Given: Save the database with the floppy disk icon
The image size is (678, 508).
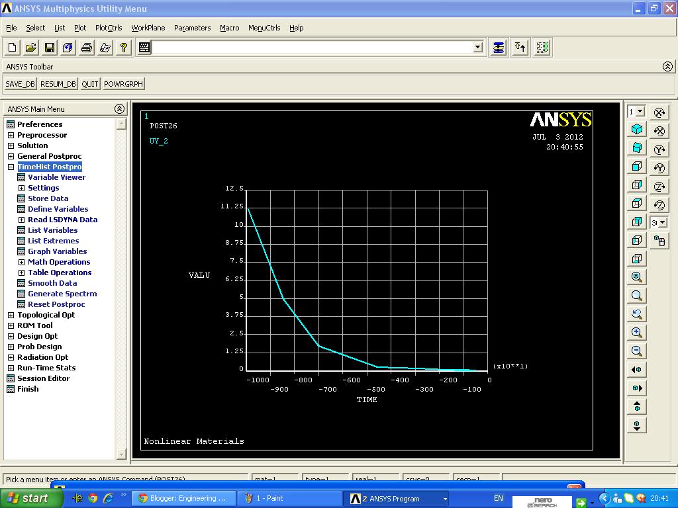Looking at the screenshot, I should tap(50, 47).
